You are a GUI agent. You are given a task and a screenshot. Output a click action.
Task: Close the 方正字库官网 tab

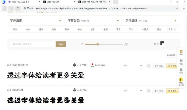coord(74,2)
